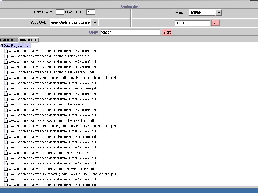Click the file icon of third Division4.pdf link

pyautogui.click(x=6, y=163)
